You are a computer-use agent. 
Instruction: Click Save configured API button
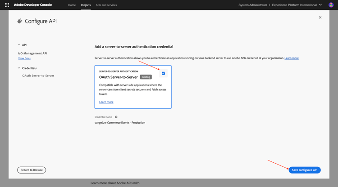click(305, 170)
